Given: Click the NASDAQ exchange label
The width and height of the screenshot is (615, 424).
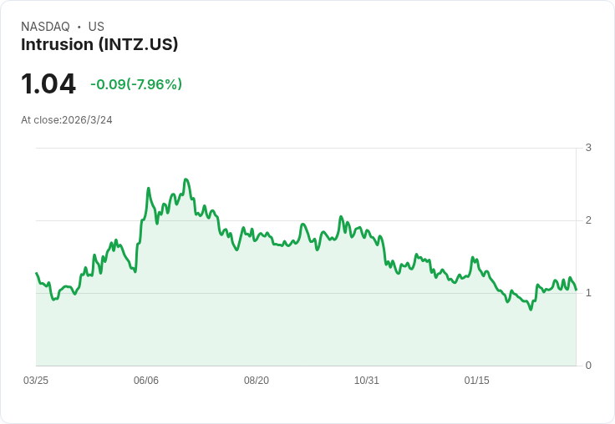Looking at the screenshot, I should [x=45, y=27].
